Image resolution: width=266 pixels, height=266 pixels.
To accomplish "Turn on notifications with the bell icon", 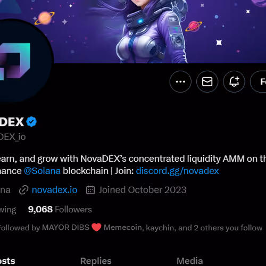I will pos(234,81).
